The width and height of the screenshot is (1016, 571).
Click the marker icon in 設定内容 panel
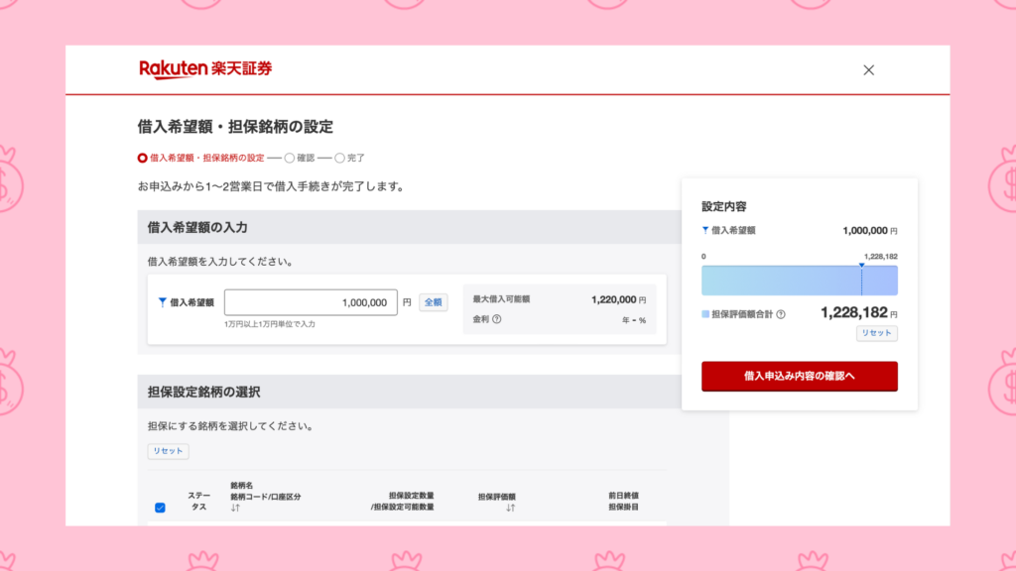coord(705,230)
